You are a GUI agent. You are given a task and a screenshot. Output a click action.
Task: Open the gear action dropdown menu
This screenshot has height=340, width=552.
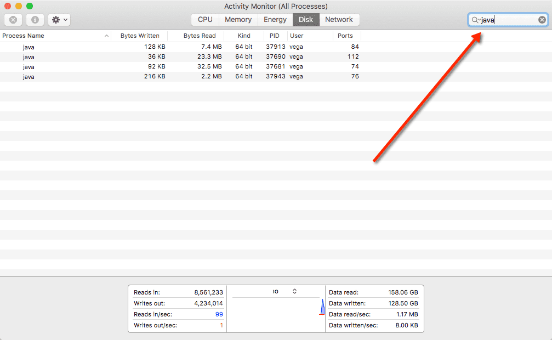(59, 20)
